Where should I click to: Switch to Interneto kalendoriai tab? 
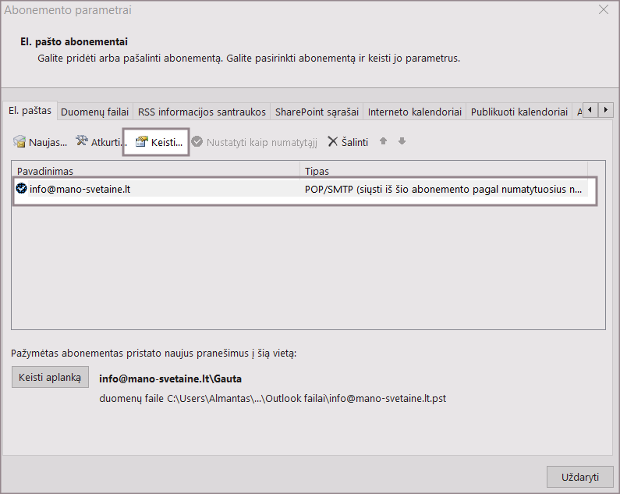[414, 112]
